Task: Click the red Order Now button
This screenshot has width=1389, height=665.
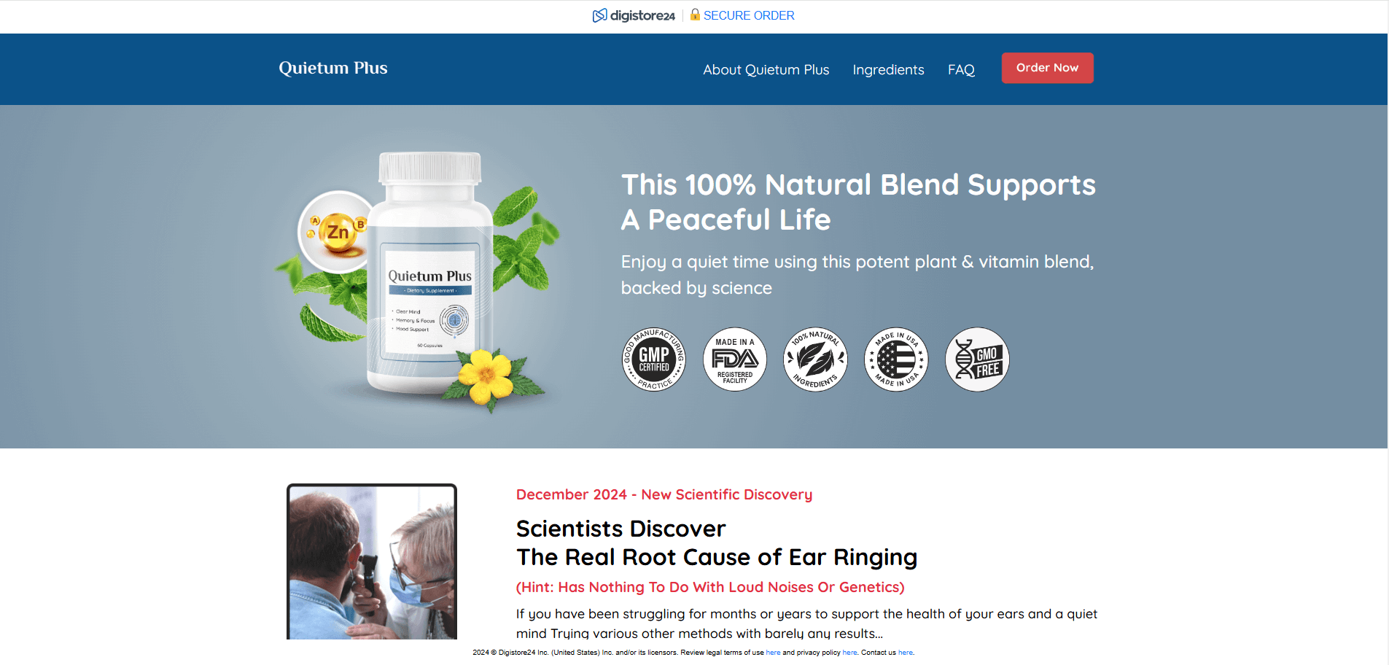Action: (x=1047, y=68)
